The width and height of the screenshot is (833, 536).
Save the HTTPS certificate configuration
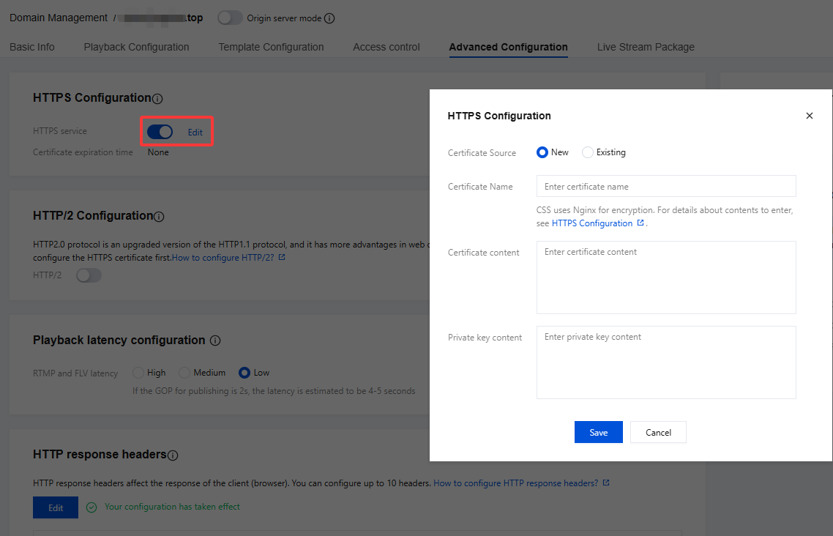pos(598,432)
